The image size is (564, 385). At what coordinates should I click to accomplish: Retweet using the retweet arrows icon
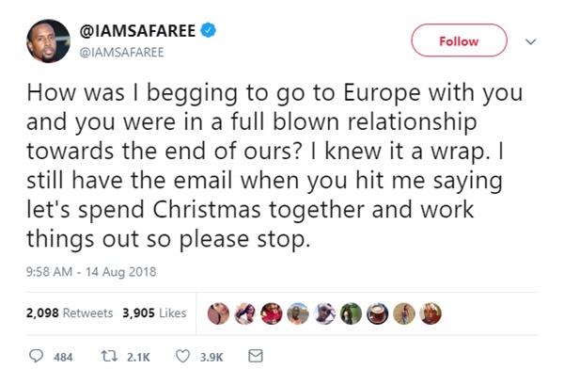pos(107,357)
